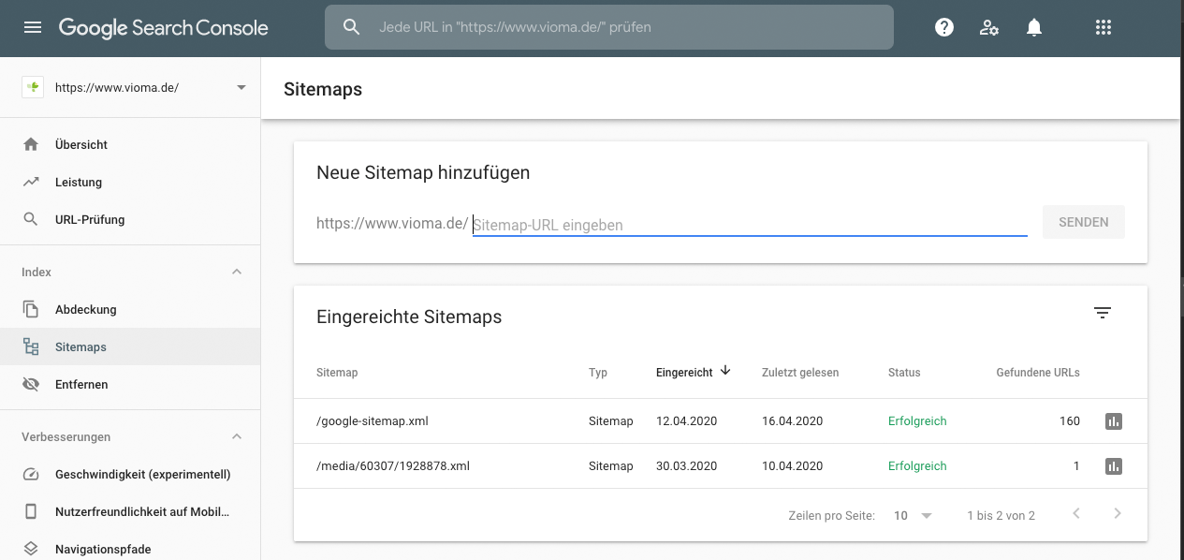Open Nutzerfreundlichkeit auf Mobil report
The height and width of the screenshot is (560, 1184).
tap(130, 511)
